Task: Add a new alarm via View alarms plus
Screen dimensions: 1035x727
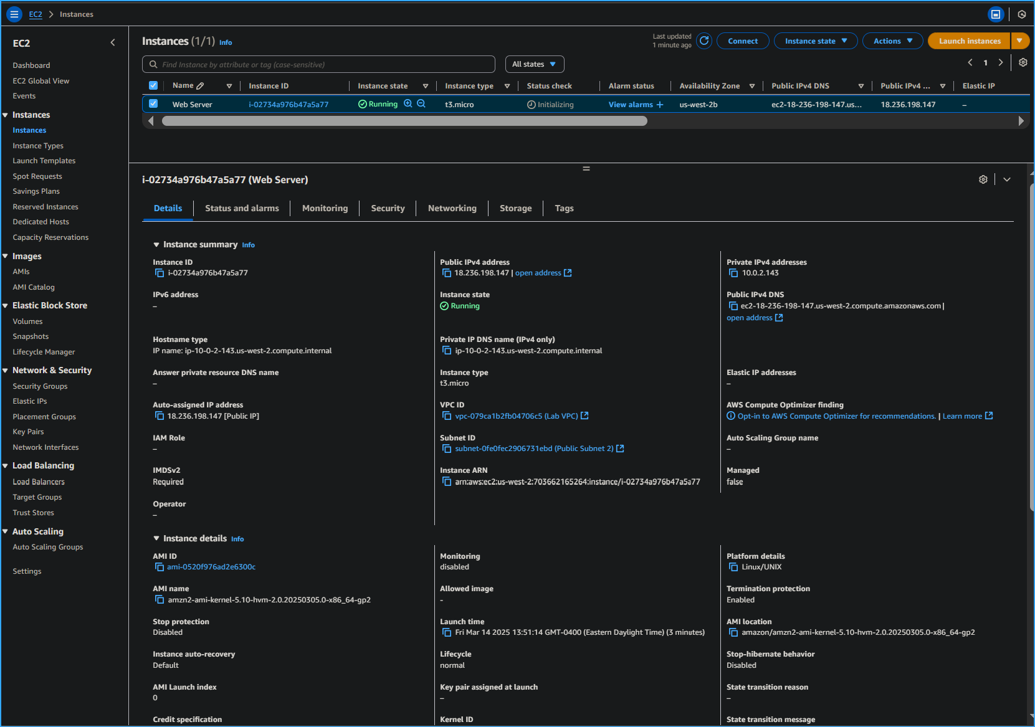Action: (x=661, y=104)
